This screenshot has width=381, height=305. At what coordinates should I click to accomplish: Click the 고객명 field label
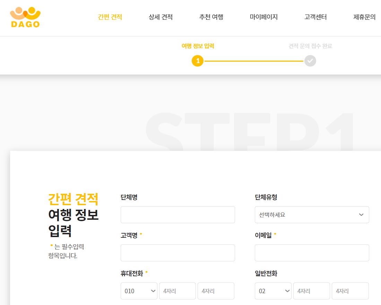[129, 235]
